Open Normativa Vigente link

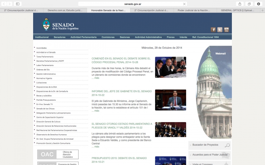(x=44, y=79)
